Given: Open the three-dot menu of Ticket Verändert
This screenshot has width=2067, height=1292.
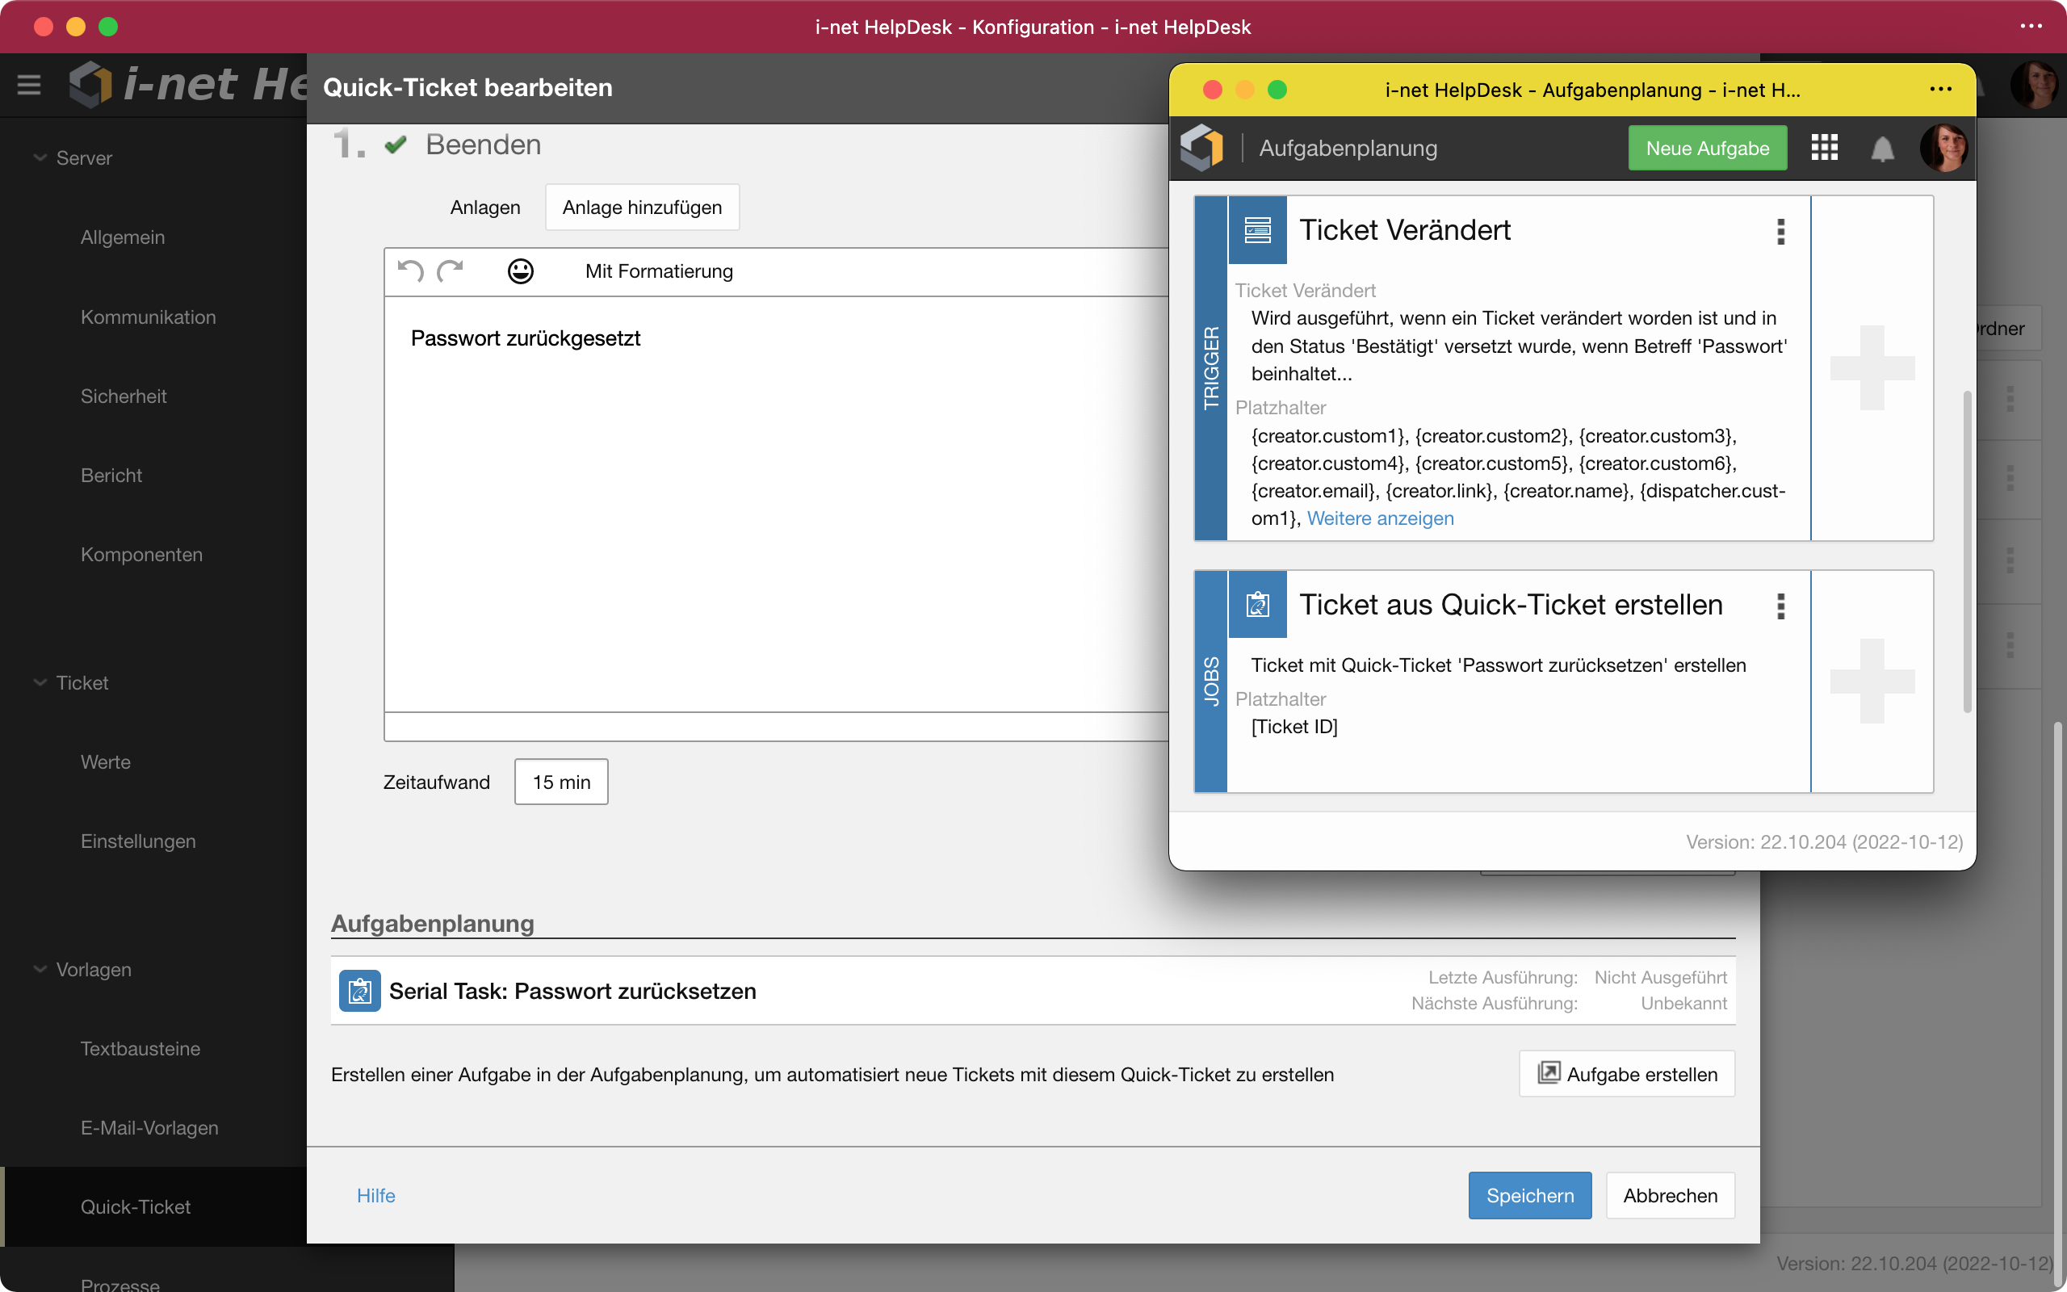Looking at the screenshot, I should click(x=1781, y=232).
